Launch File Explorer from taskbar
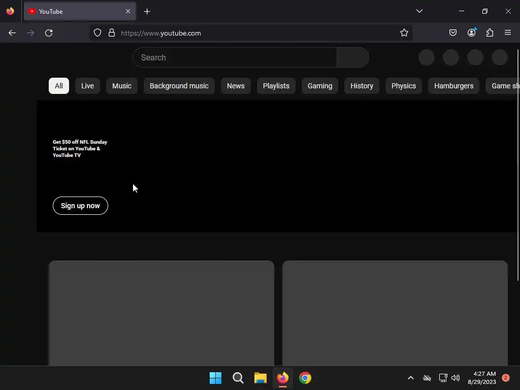Image resolution: width=520 pixels, height=390 pixels. click(x=261, y=378)
